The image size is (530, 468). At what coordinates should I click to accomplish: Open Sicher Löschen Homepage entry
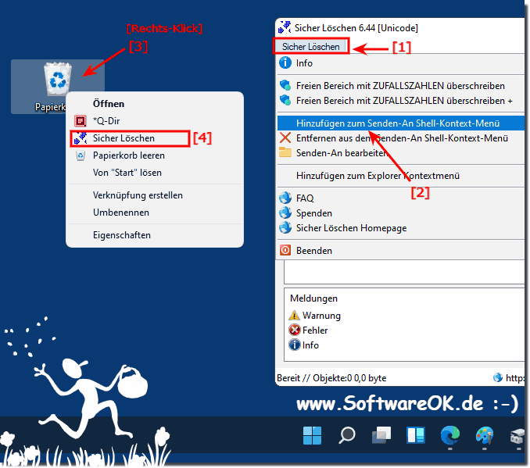click(401, 227)
